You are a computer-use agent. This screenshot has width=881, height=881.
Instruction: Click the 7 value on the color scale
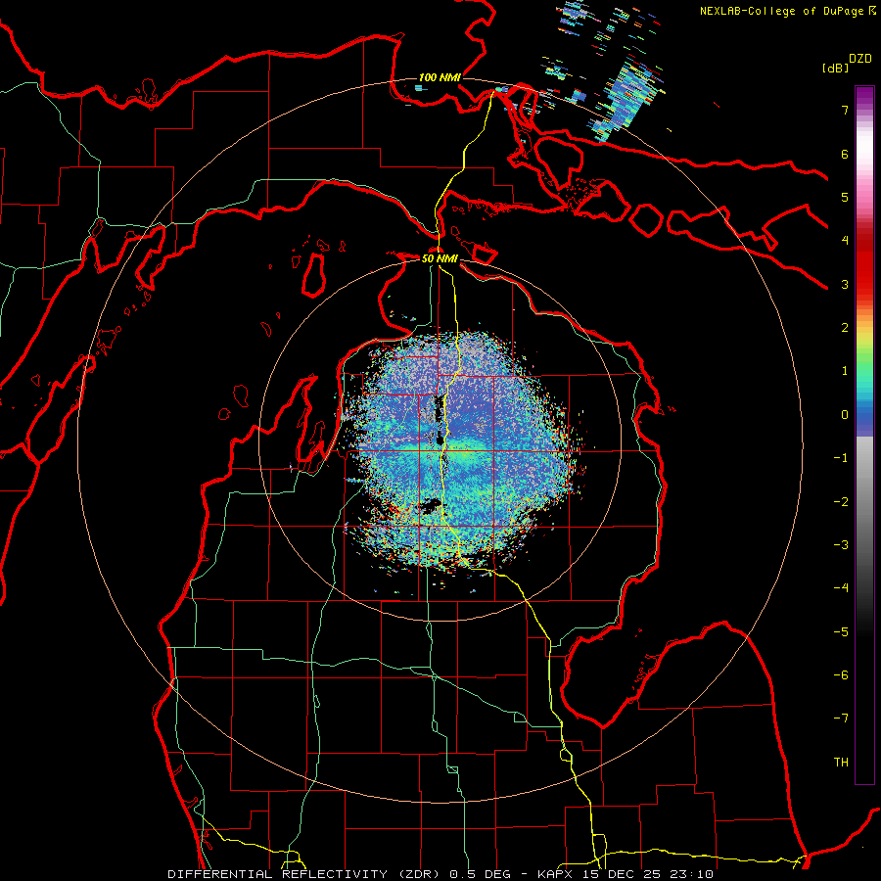click(x=845, y=110)
